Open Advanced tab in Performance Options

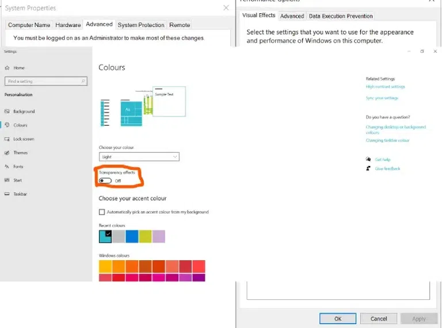[x=292, y=16]
